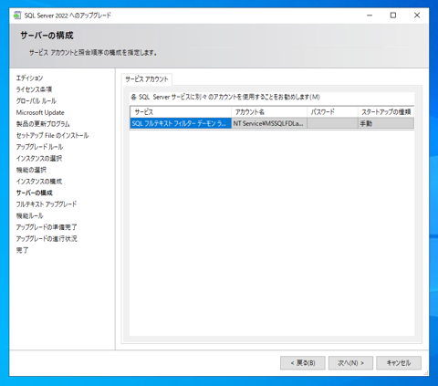Sort by the サービス column header
Screen dimensions: 438x386
tap(181, 112)
